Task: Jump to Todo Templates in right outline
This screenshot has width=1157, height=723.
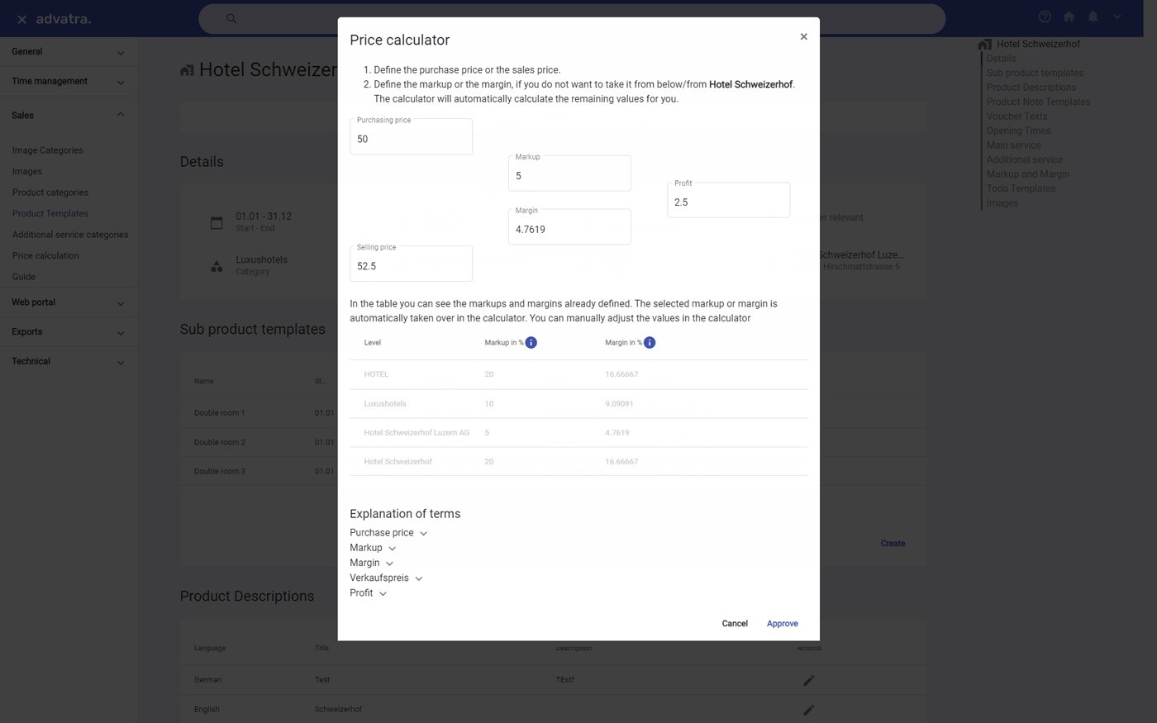Action: click(x=1021, y=188)
